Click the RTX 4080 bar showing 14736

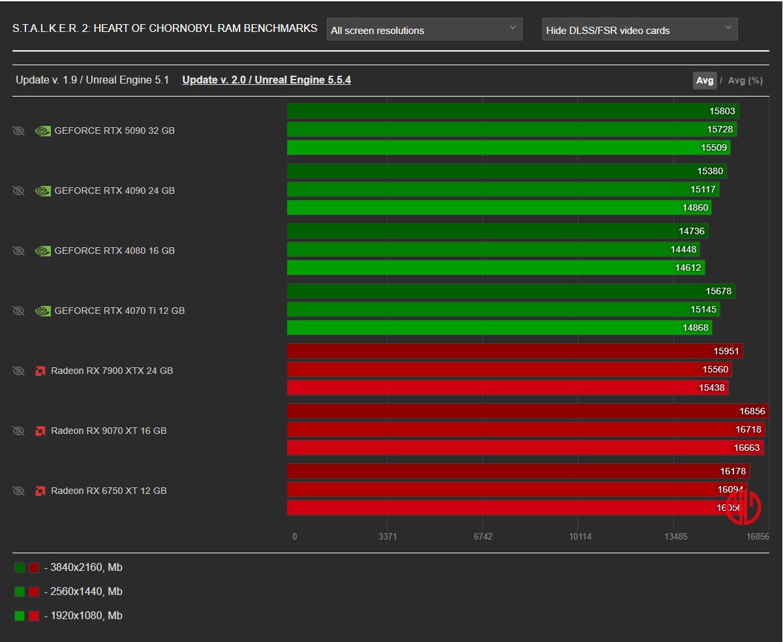497,231
